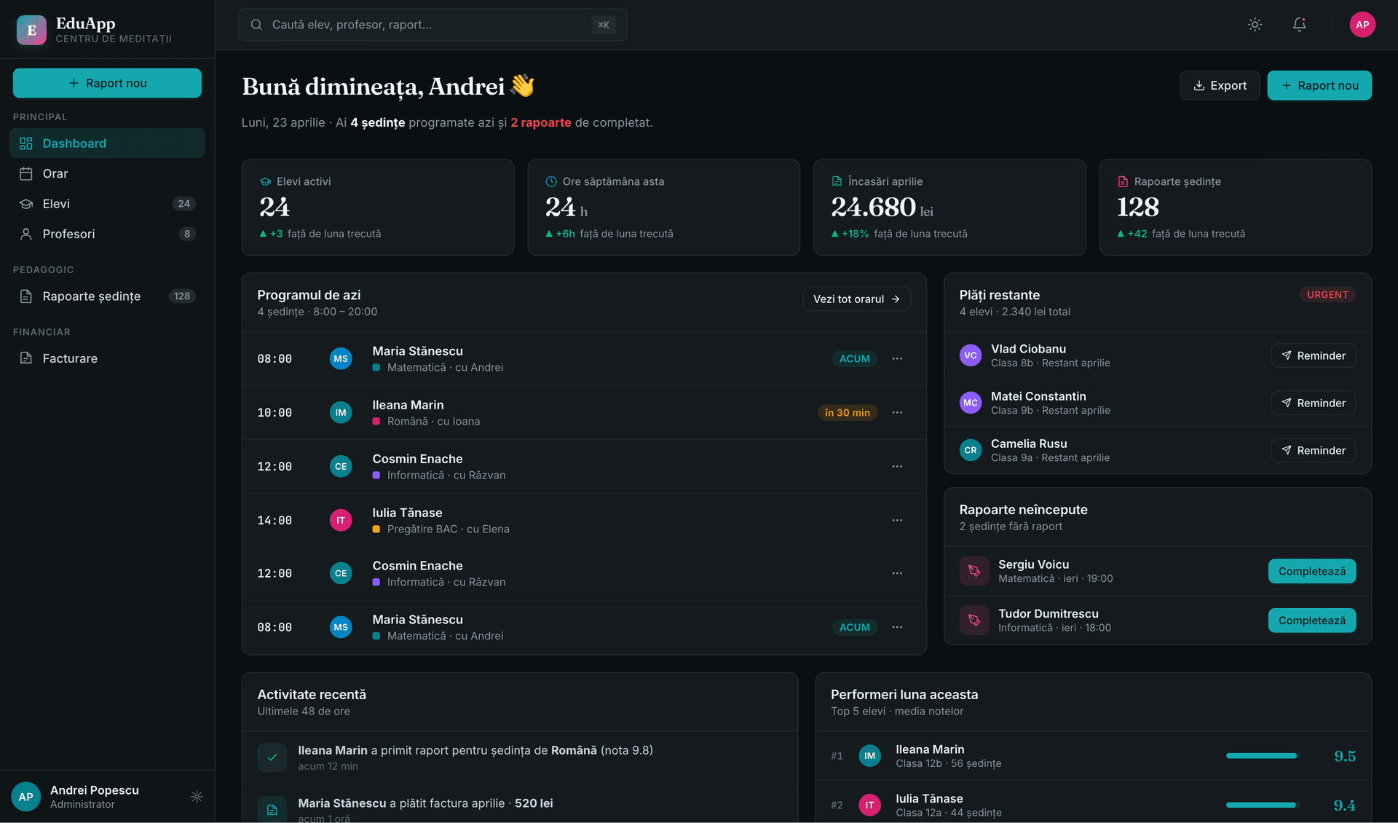Open options menu for Ileana Marin session
The height and width of the screenshot is (823, 1398).
coord(897,413)
